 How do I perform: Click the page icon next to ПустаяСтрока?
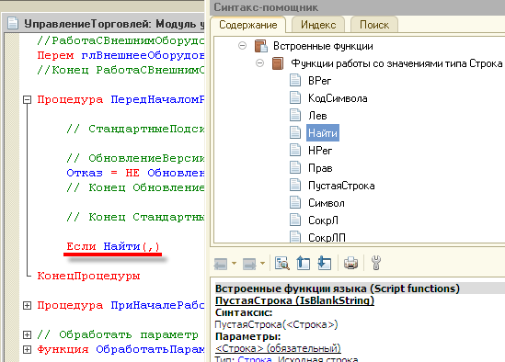tap(295, 186)
